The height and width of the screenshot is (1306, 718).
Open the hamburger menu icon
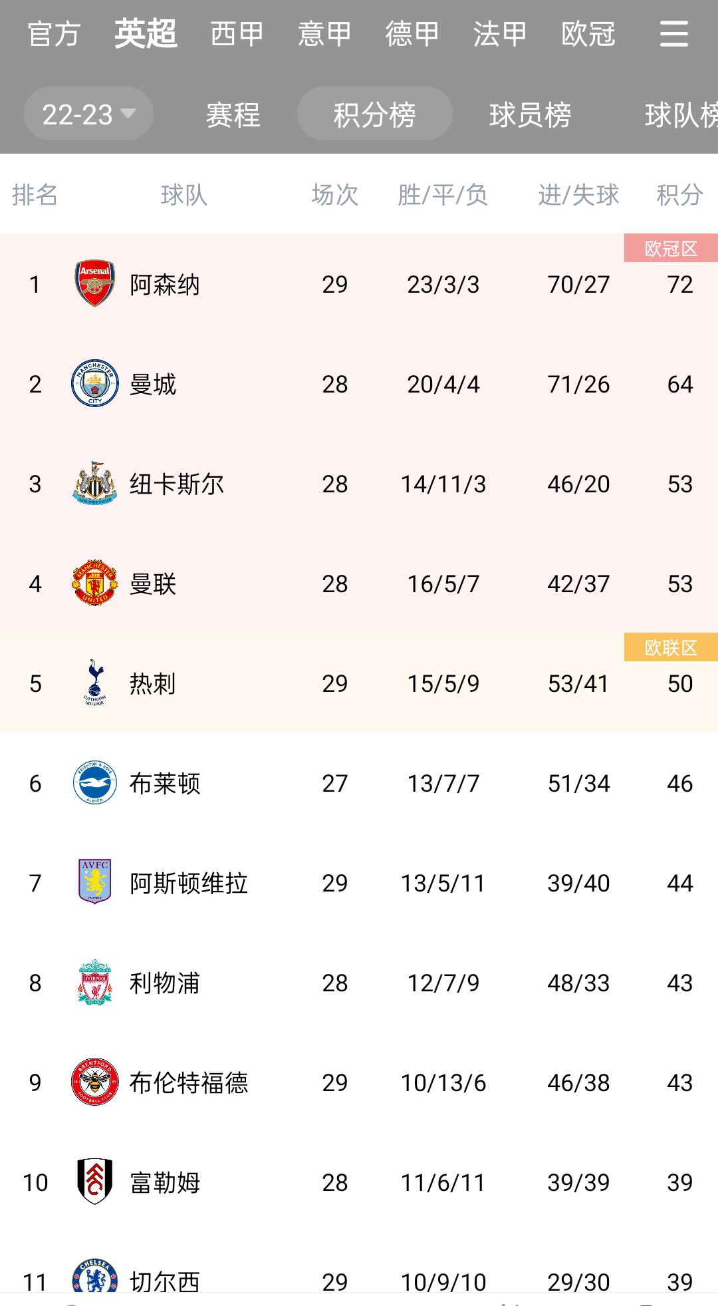673,33
